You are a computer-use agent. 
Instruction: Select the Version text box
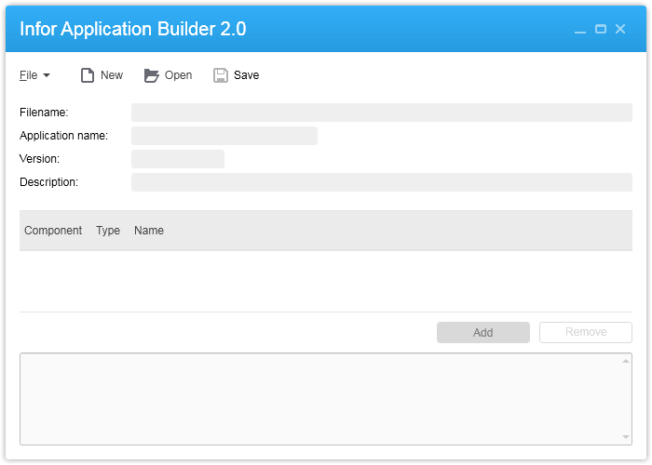[177, 159]
